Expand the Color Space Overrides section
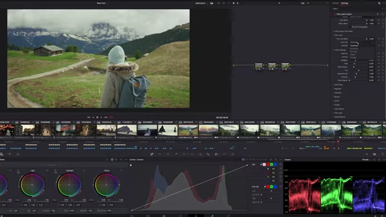This screenshot has width=386, height=217. tap(343, 31)
